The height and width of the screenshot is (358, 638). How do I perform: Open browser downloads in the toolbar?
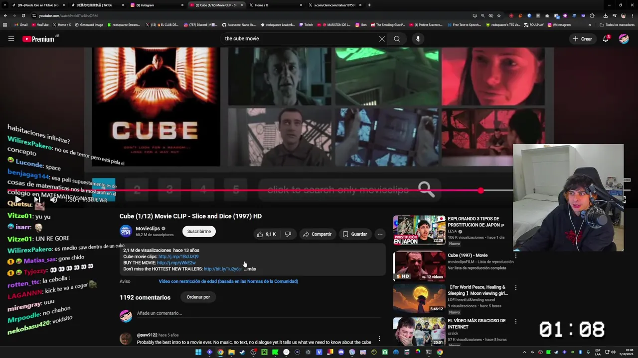tap(606, 15)
